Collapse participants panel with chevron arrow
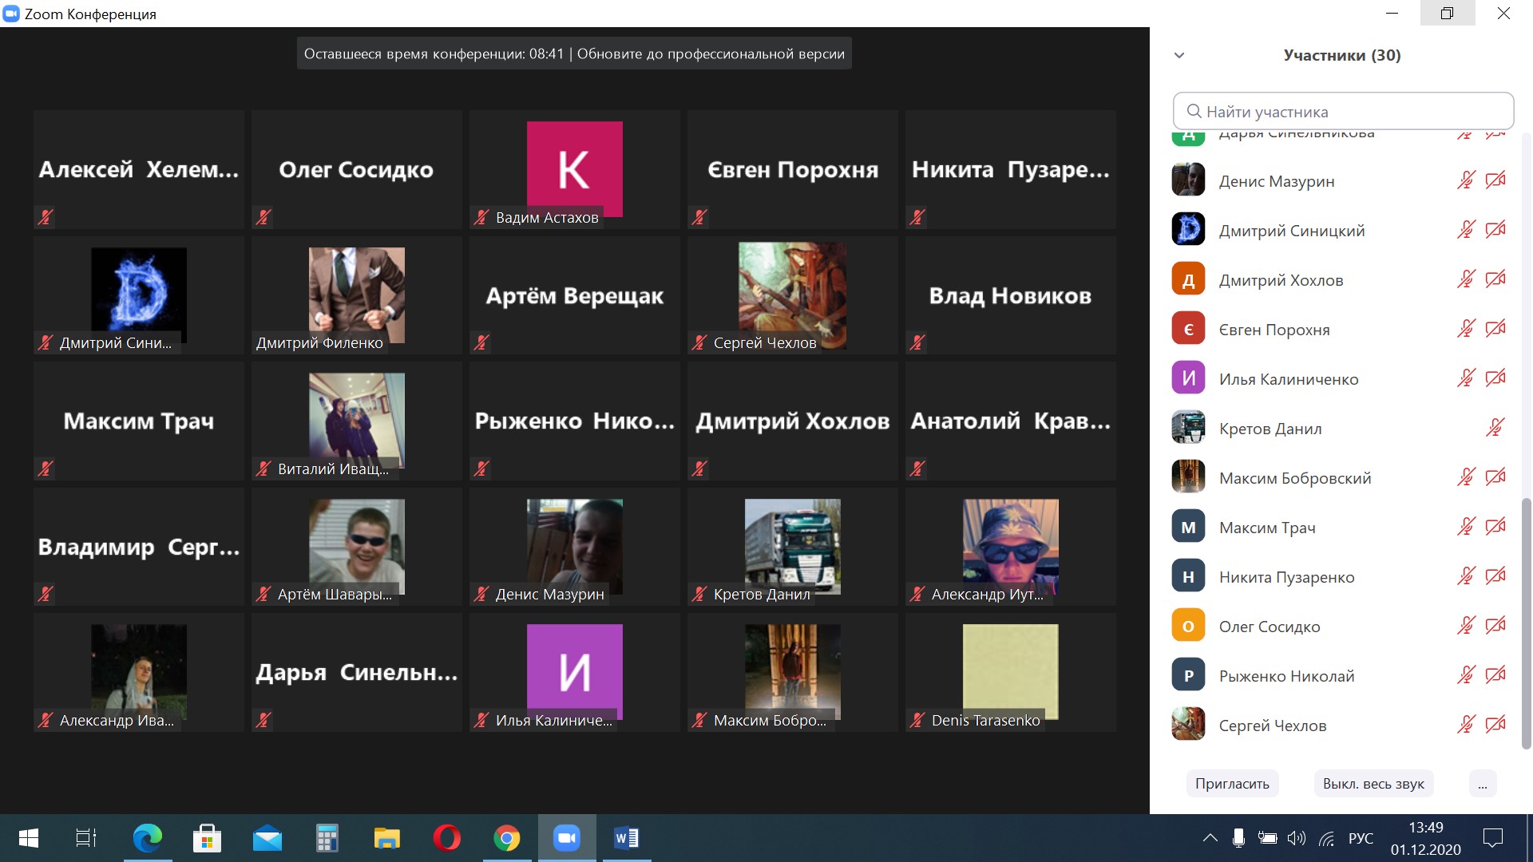The height and width of the screenshot is (862, 1533). point(1179,55)
